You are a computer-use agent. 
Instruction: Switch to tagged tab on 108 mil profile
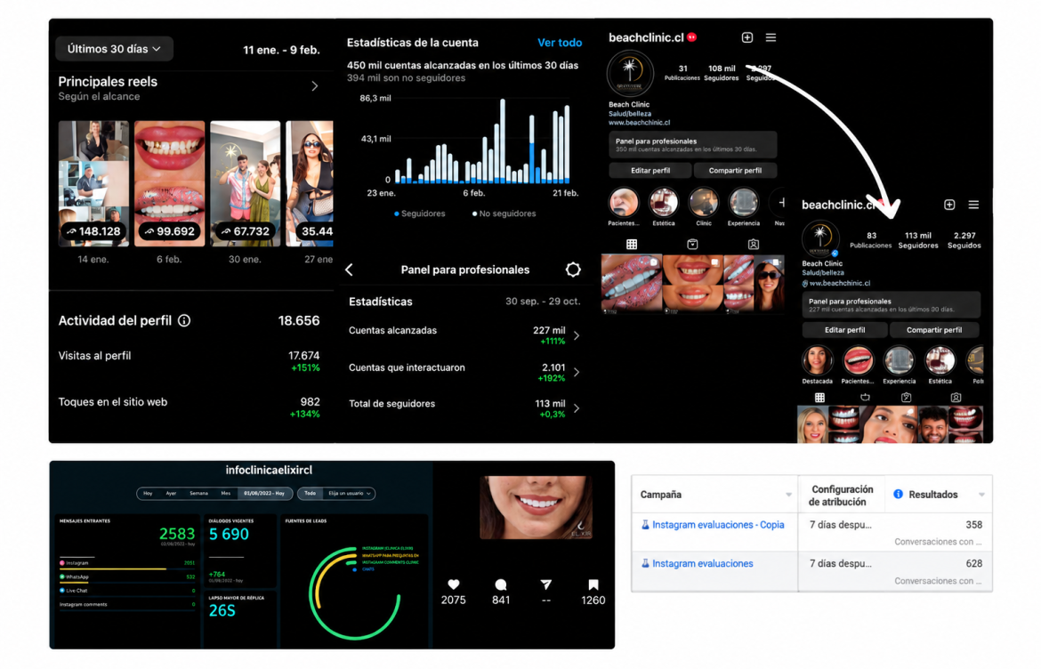tap(754, 245)
